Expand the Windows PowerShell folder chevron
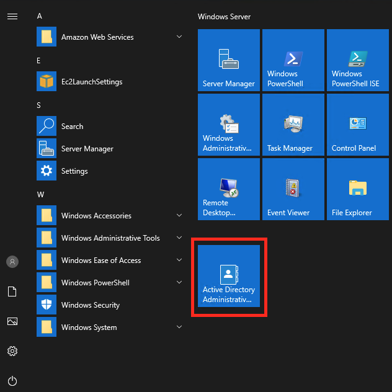 [x=179, y=282]
